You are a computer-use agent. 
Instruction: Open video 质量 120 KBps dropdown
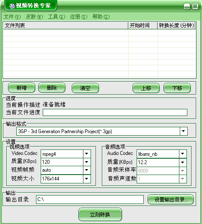[x=87, y=162]
